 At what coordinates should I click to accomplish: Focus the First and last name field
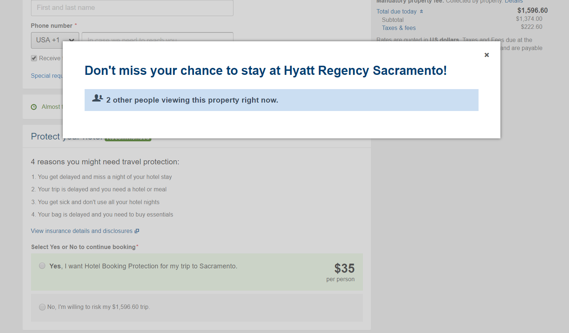pos(132,8)
